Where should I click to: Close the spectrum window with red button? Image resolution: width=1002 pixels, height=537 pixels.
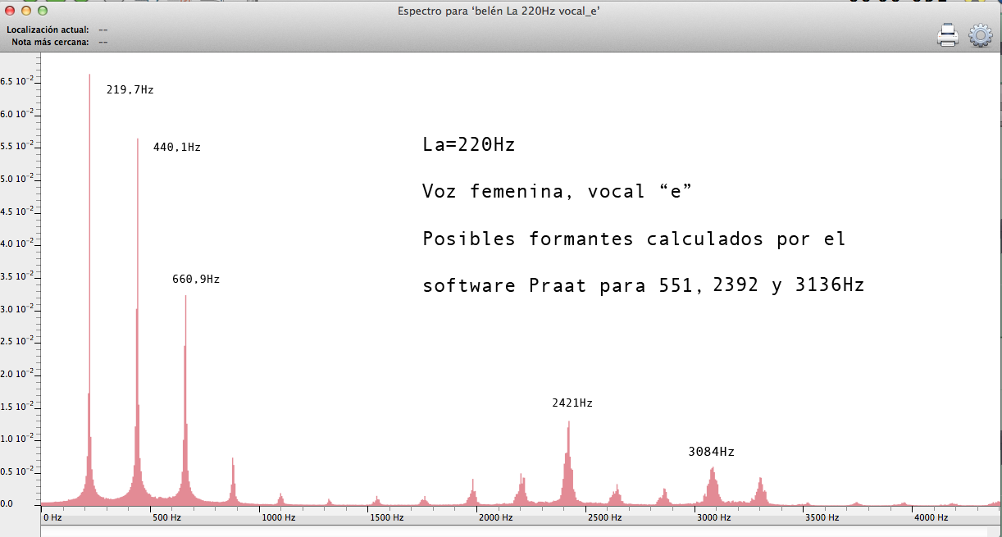coord(10,11)
